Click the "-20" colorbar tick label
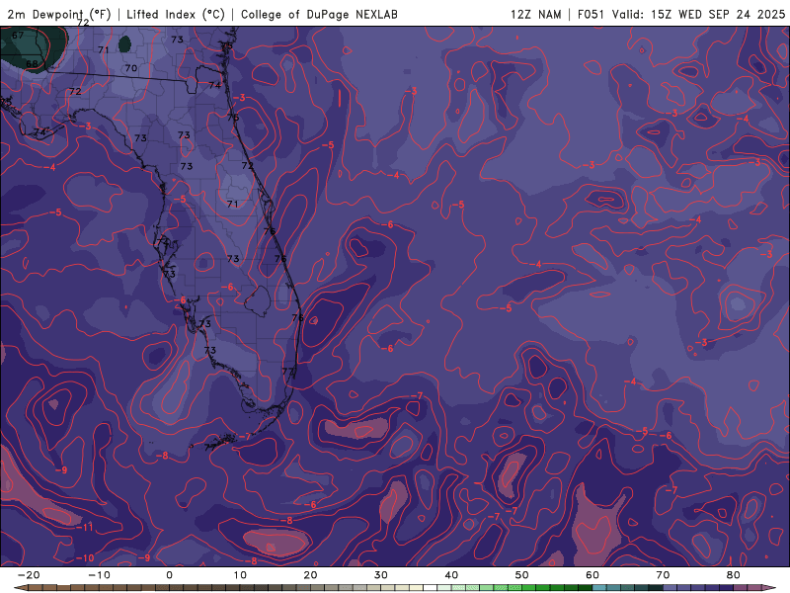Screen dimensions: 790x593 pyautogui.click(x=29, y=575)
